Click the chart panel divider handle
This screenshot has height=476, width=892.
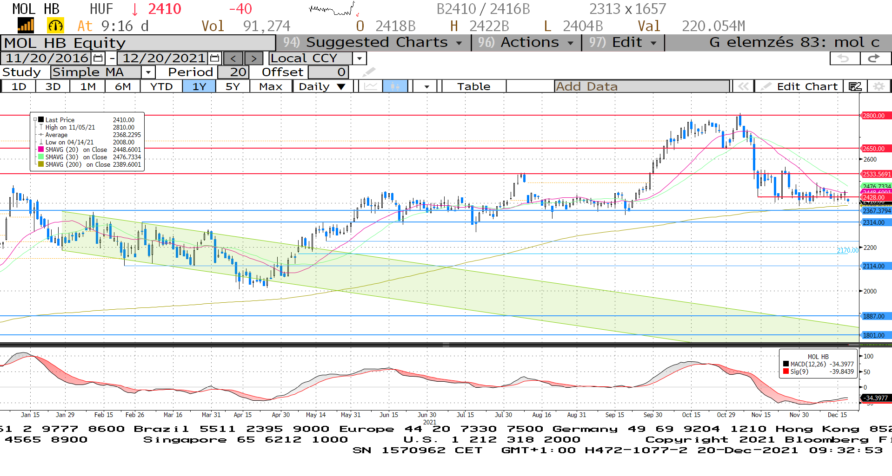(x=446, y=345)
